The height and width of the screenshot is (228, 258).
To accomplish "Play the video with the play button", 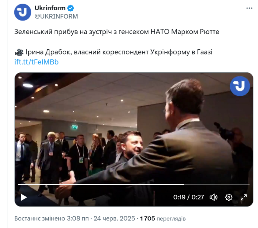I will 24,197.
